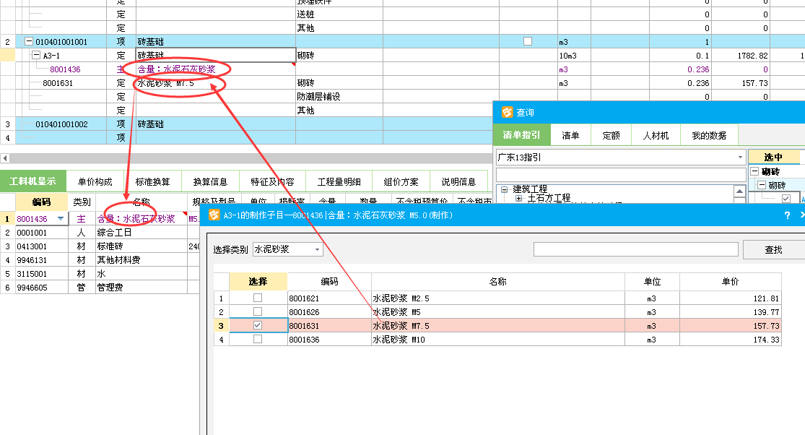
Task: Click the 选中 column header in the 查询 panel
Action: coord(773,157)
